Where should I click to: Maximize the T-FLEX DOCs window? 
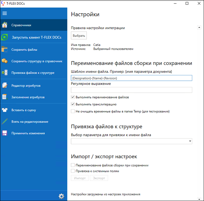tap(187, 3)
